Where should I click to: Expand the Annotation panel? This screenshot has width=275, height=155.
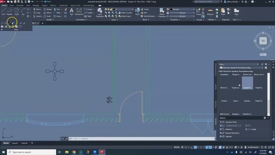click(x=82, y=20)
